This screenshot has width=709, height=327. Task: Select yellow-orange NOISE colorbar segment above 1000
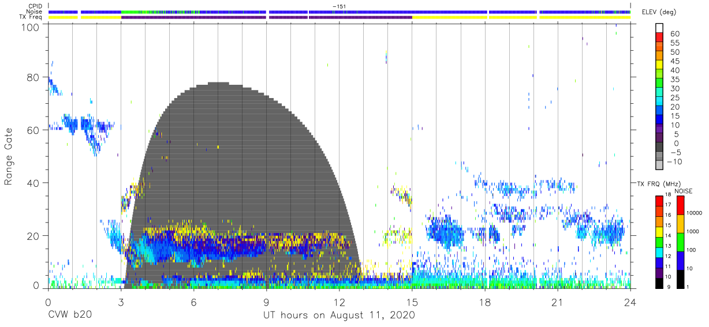coord(680,224)
